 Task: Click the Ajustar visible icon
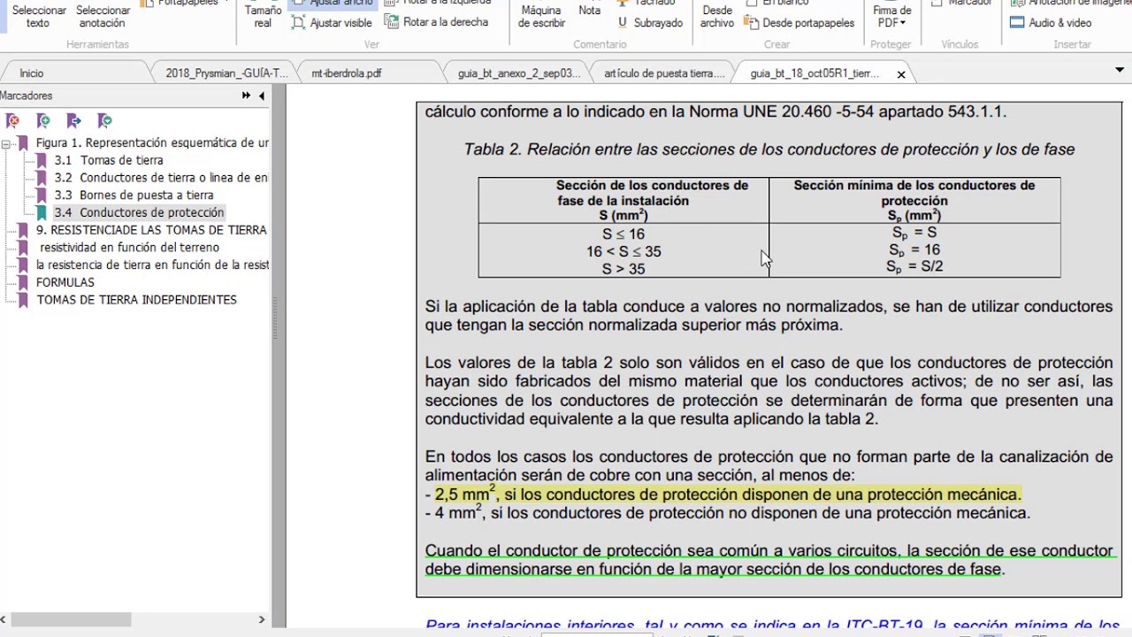point(298,22)
